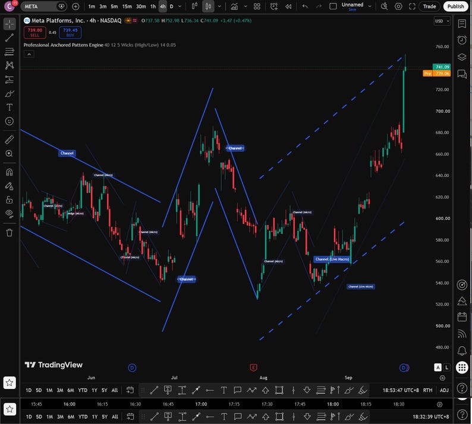Collapse the indicator legend chevron
Viewport: 472px width, 424px height.
pyautogui.click(x=29, y=55)
